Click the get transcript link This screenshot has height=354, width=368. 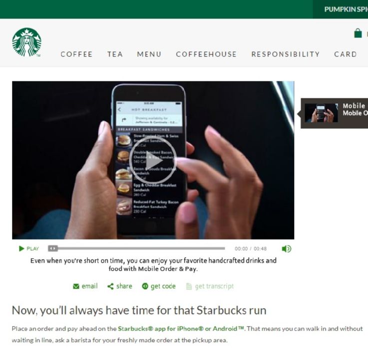pos(210,286)
